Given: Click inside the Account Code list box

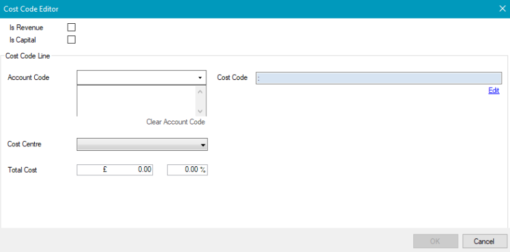Looking at the screenshot, I should tap(136, 101).
